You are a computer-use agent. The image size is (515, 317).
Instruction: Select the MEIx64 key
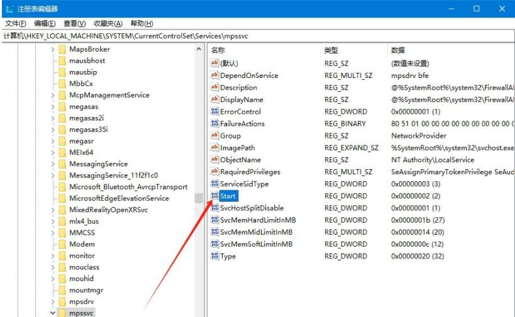tap(81, 152)
